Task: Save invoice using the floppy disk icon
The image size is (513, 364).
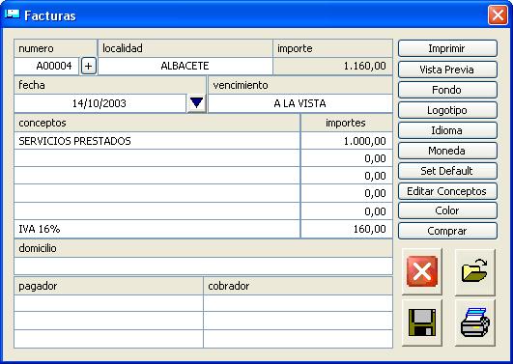Action: pos(422,322)
